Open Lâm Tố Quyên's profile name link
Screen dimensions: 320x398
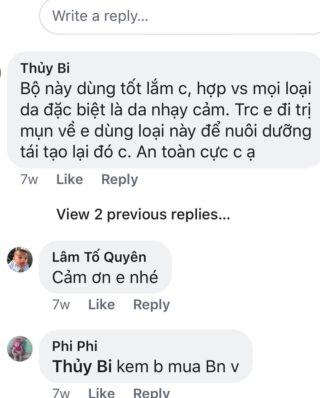point(99,257)
